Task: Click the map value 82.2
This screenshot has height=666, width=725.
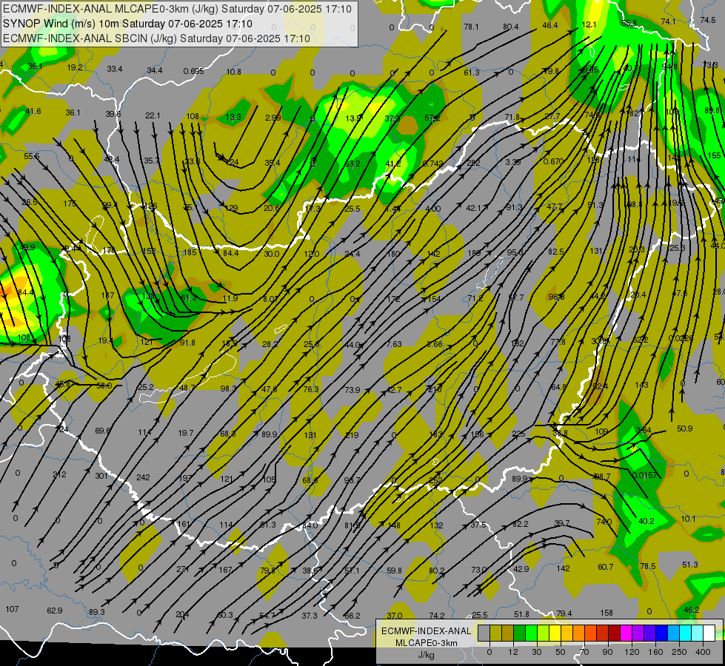Action: (x=520, y=524)
